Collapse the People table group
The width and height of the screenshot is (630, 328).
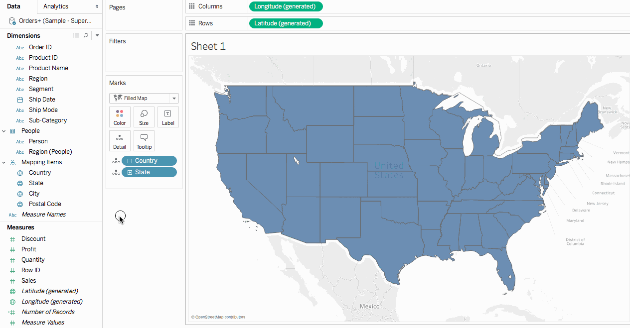click(4, 131)
